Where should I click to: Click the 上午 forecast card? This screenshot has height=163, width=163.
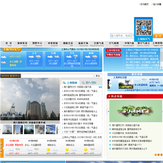tap(34, 59)
